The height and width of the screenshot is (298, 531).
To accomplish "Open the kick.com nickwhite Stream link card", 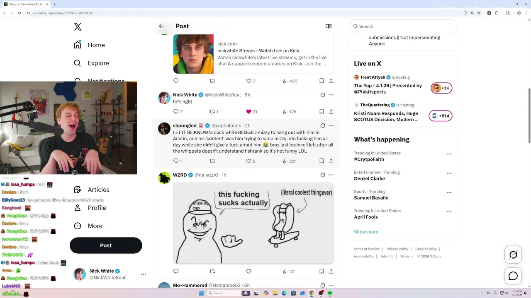I will [253, 54].
